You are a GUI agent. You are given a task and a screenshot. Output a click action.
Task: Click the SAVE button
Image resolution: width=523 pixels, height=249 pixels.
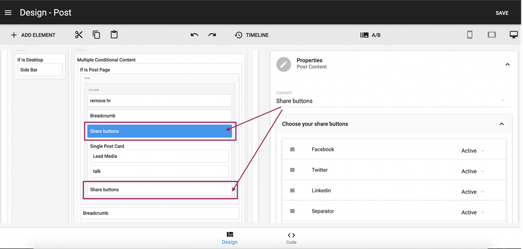pyautogui.click(x=502, y=13)
